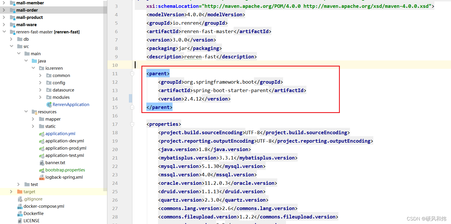Collapse the main folder chevron
The width and height of the screenshot is (451, 224).
point(18,54)
